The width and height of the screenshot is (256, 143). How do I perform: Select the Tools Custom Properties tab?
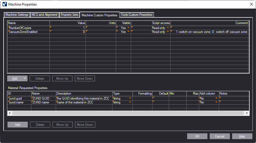pos(136,15)
